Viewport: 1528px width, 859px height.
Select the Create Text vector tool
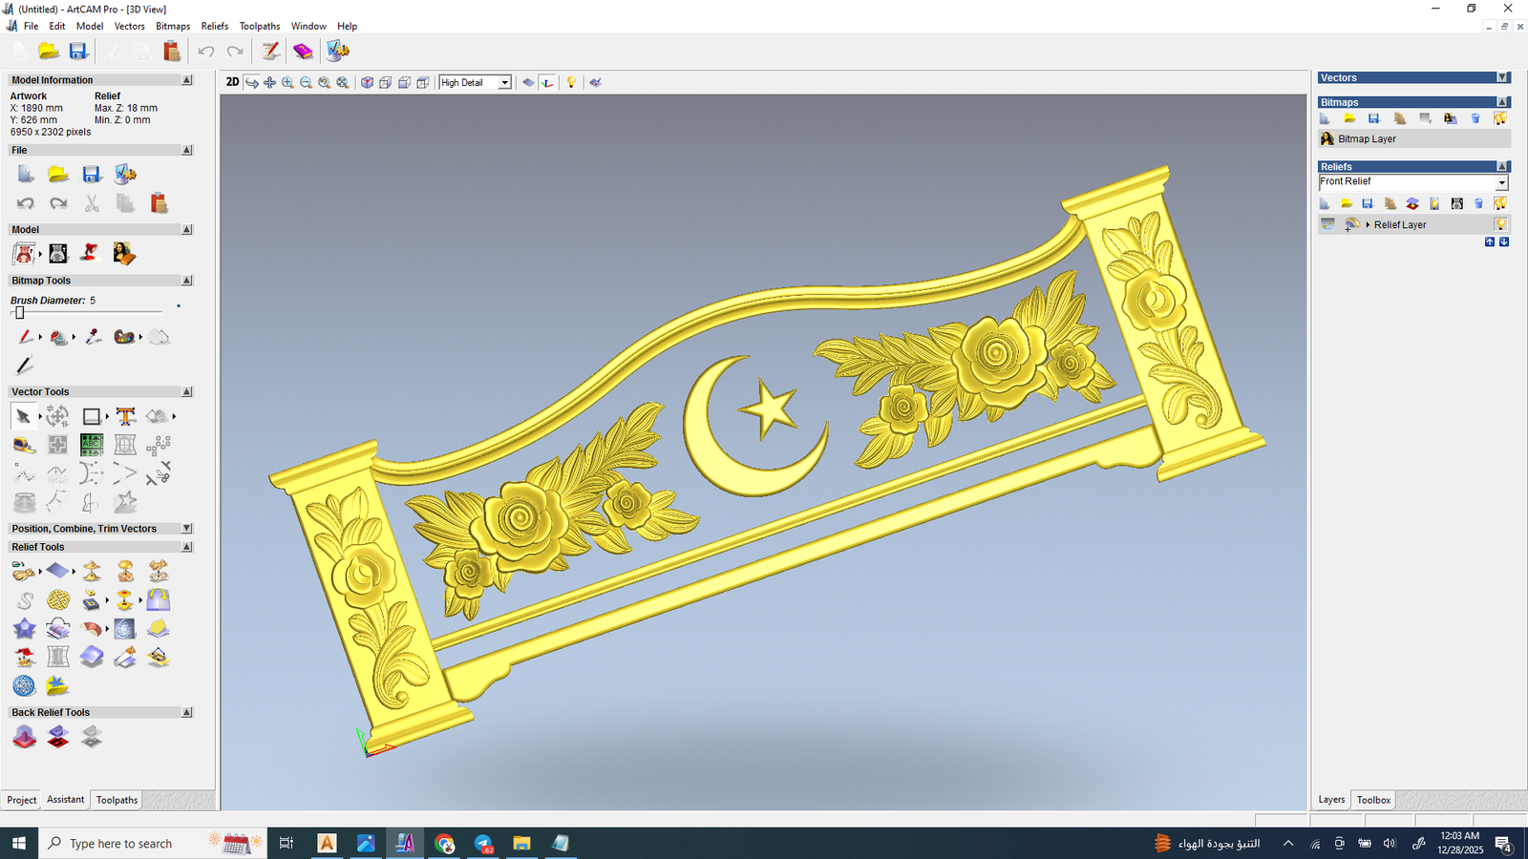(125, 416)
